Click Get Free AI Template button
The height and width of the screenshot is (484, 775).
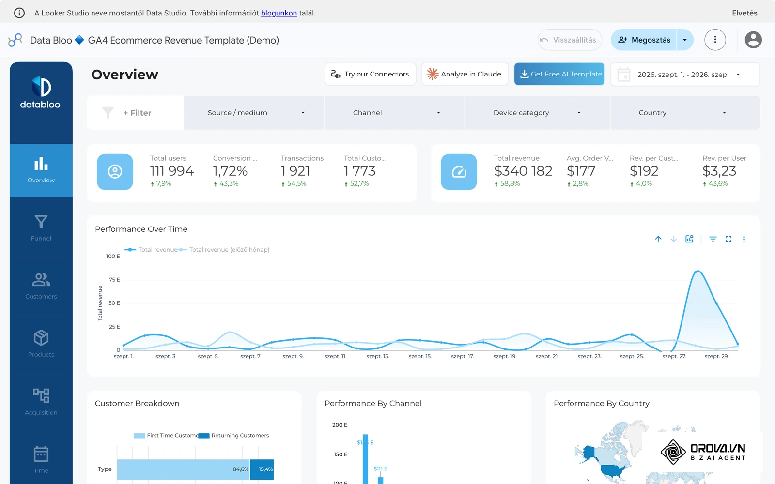coord(559,74)
